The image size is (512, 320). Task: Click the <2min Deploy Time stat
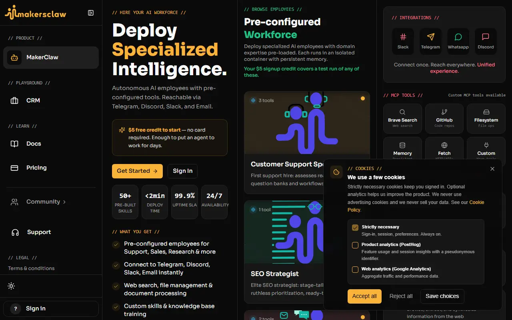(155, 202)
